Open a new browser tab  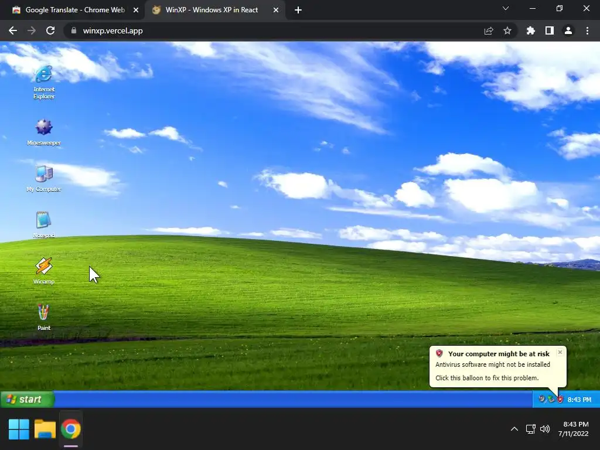(x=298, y=11)
